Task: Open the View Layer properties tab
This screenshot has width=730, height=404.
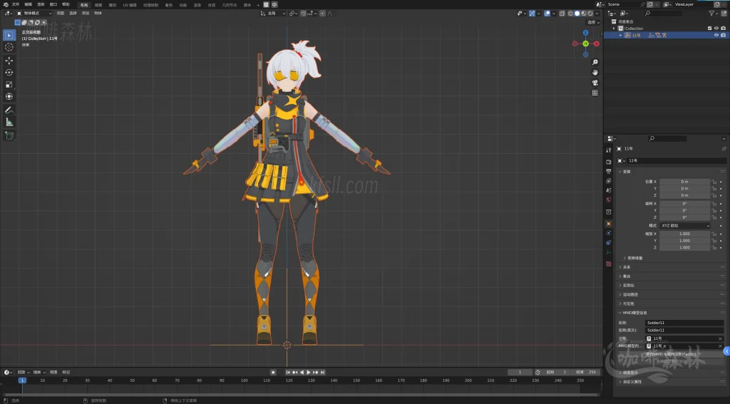Action: [609, 180]
